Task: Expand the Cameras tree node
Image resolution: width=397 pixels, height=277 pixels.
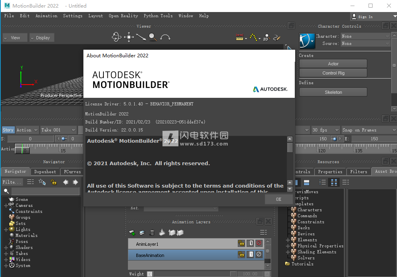Action: (x=6, y=206)
